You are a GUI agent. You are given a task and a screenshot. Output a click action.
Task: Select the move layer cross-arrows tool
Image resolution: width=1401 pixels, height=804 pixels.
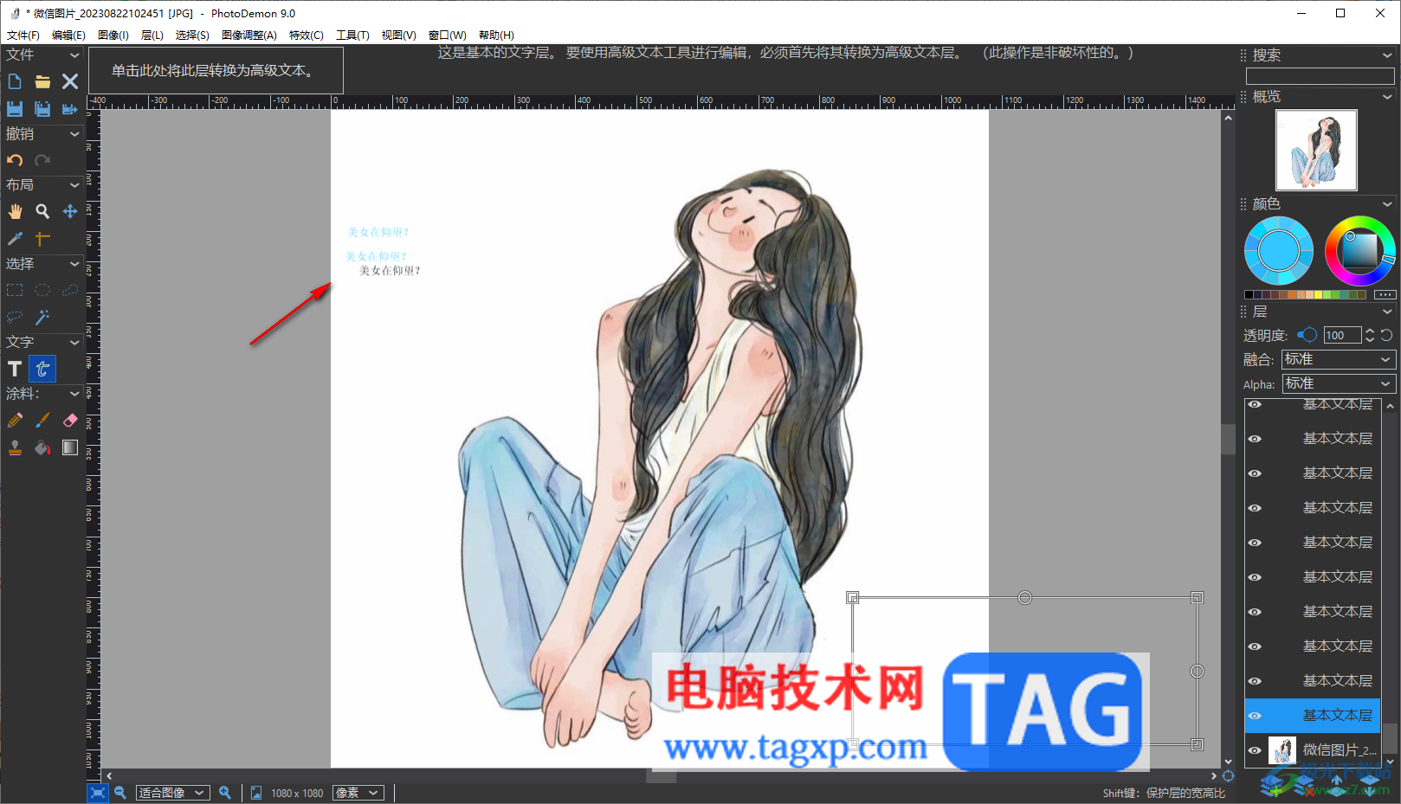[x=70, y=211]
